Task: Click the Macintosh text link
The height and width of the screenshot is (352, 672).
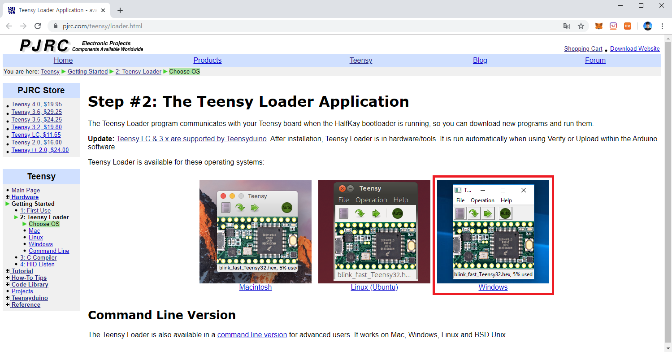Action: click(256, 287)
